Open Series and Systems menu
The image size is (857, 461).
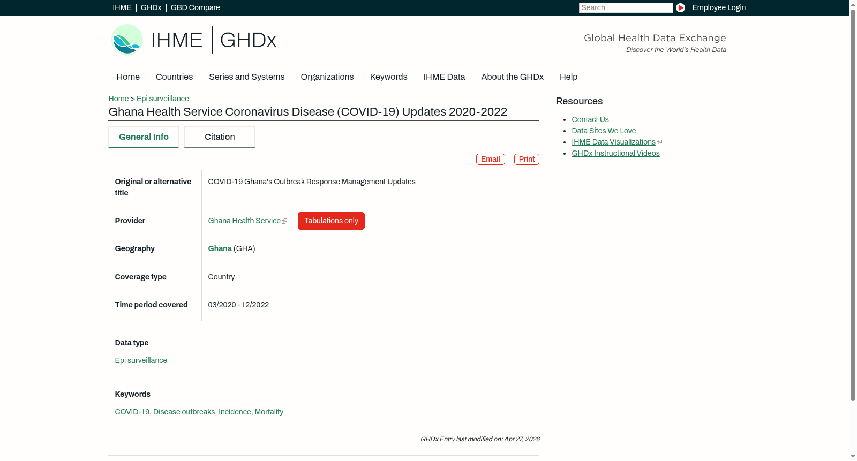pos(247,77)
